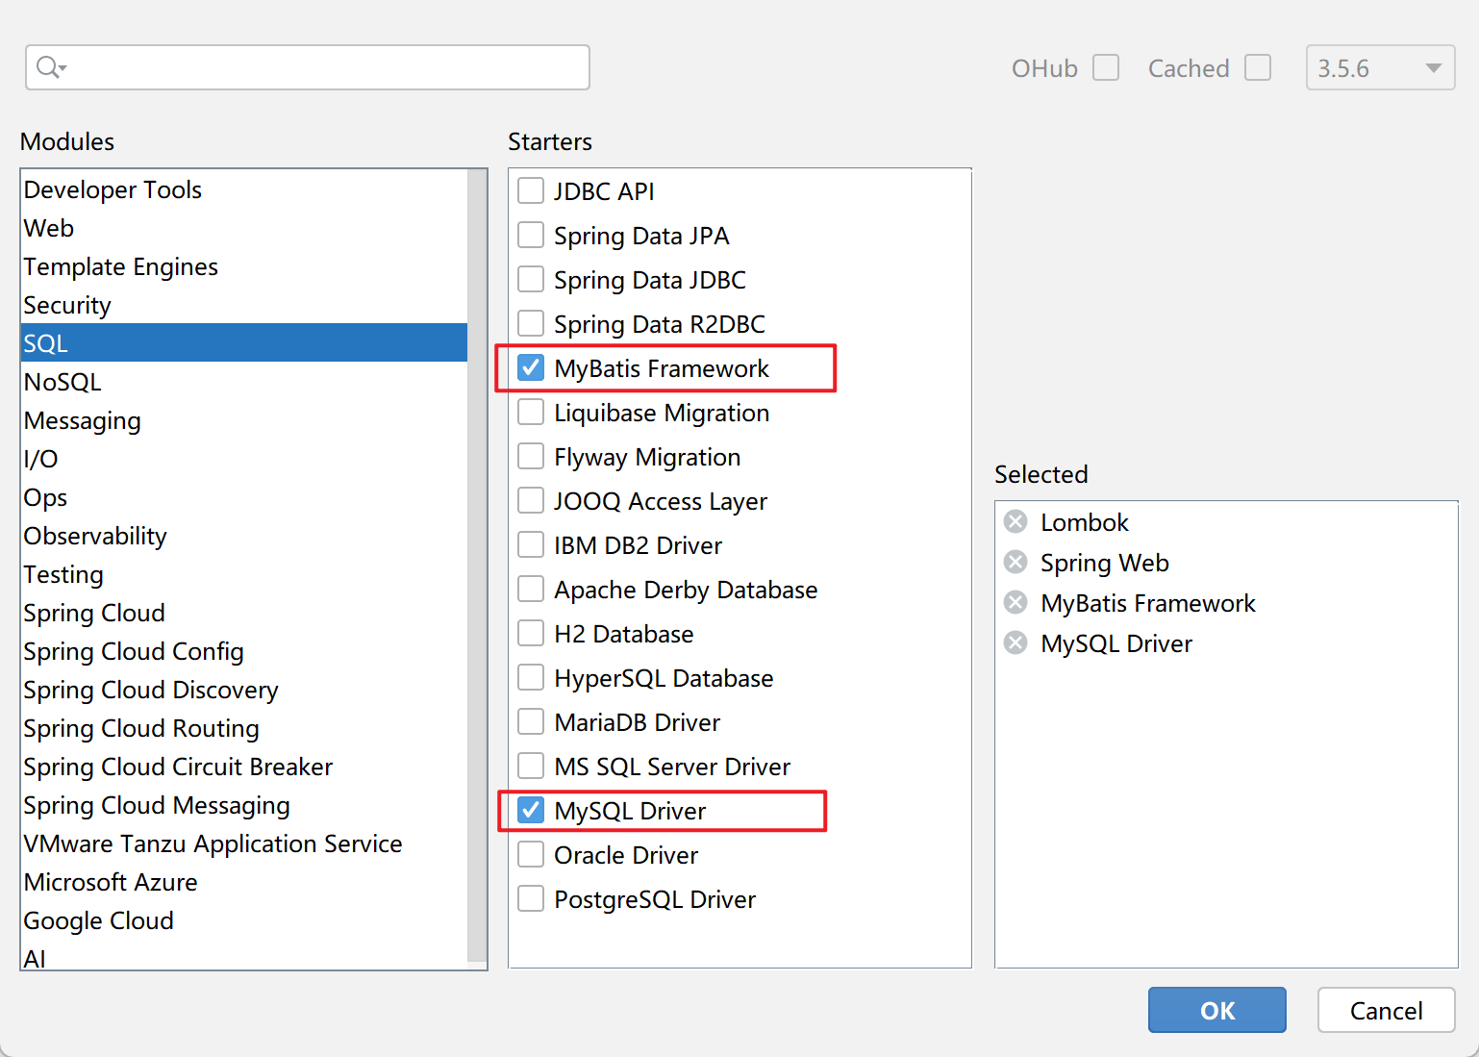Image resolution: width=1479 pixels, height=1057 pixels.
Task: Cancel the starter selection dialog
Action: coord(1386,1010)
